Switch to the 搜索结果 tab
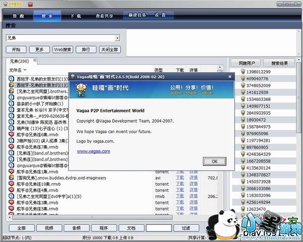The height and width of the screenshot is (242, 303). pyautogui.click(x=279, y=63)
